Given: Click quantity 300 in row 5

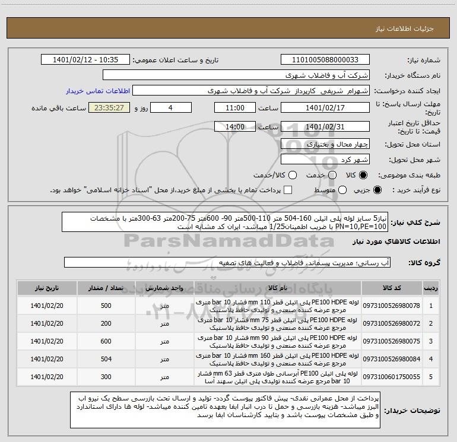Looking at the screenshot, I should pyautogui.click(x=106, y=377).
